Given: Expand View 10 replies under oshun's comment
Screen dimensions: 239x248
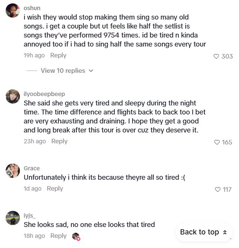Looking at the screenshot, I should coord(63,71).
